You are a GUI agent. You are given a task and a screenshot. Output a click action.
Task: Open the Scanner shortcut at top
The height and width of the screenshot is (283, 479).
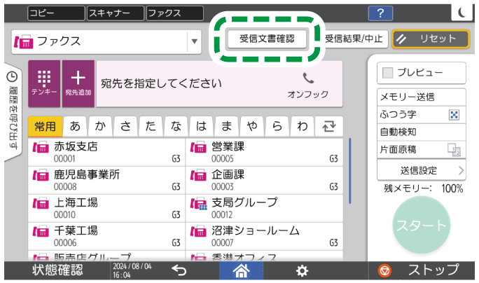pos(115,13)
